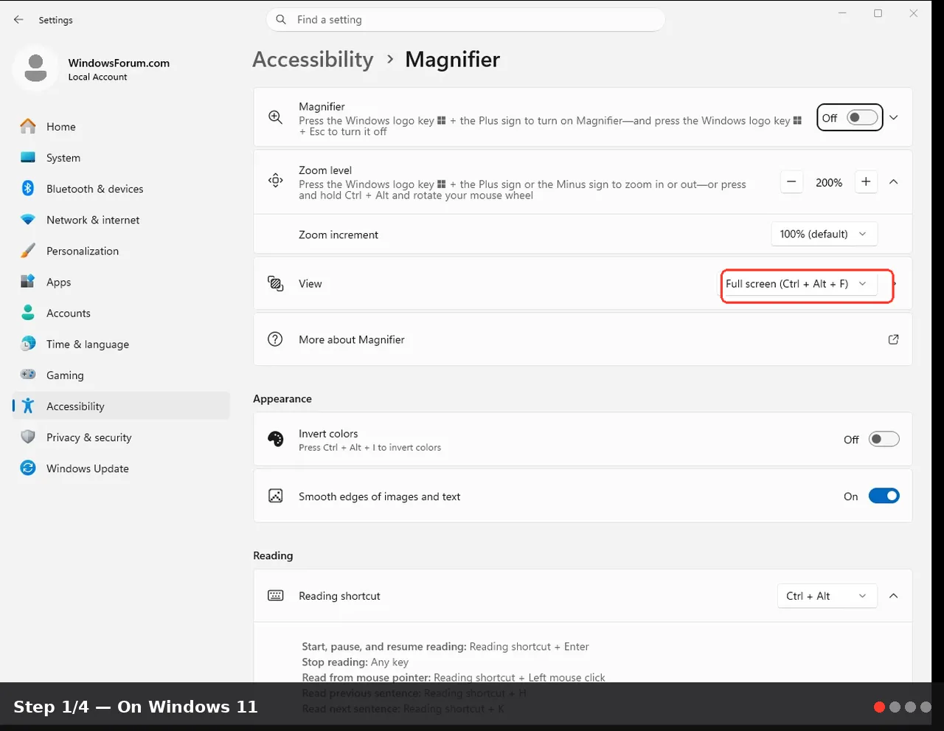Click the Accessibility breadcrumb link
944x731 pixels.
point(313,60)
